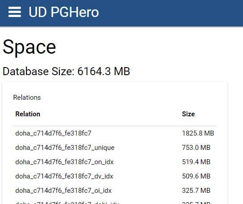Select the doha_c714d7f6_fe318fc7_dv_idx relation
The width and height of the screenshot is (243, 204).
point(64,176)
